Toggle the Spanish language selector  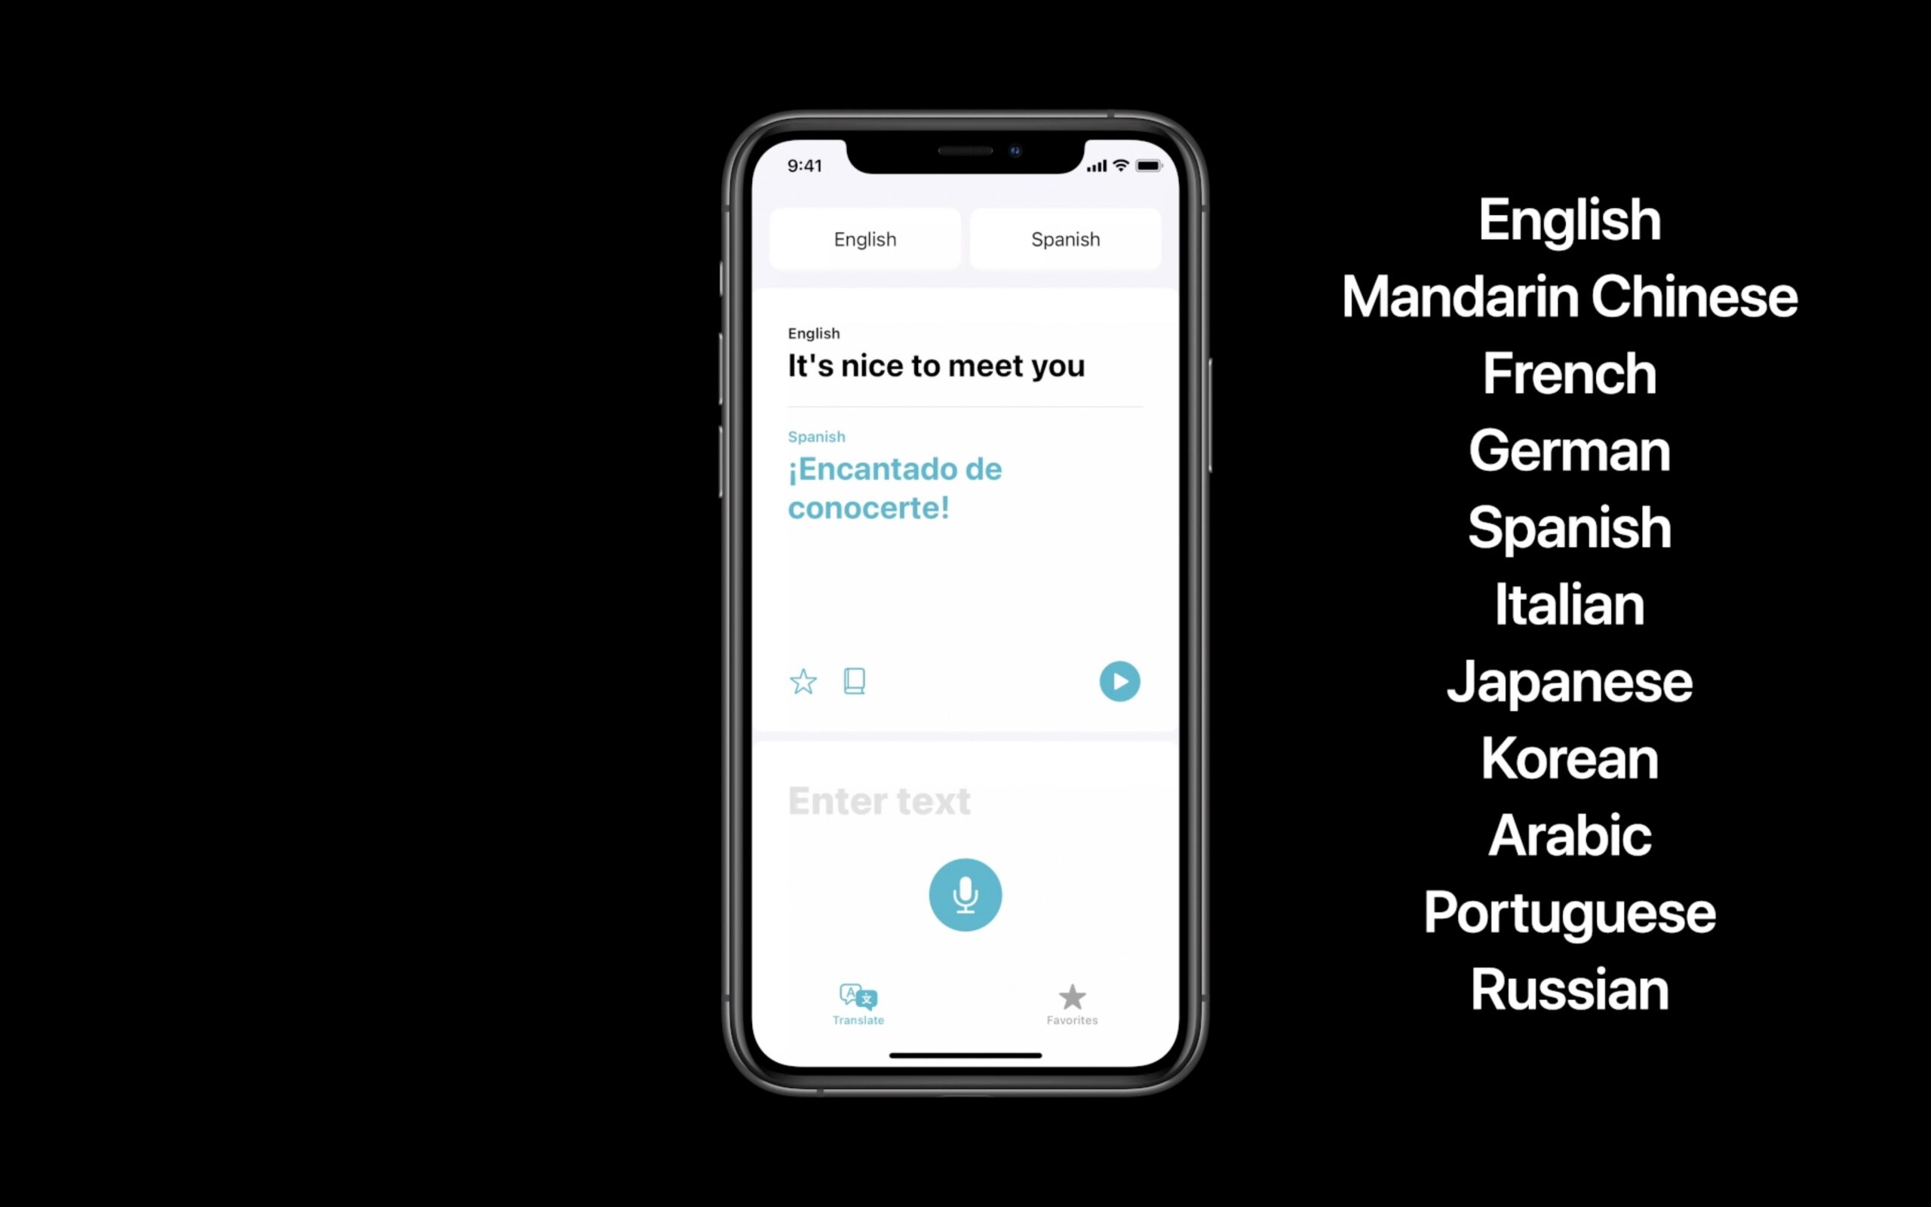[1065, 239]
